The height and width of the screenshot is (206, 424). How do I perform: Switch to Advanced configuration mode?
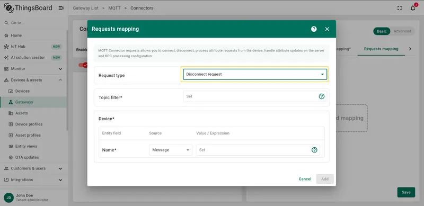pyautogui.click(x=402, y=31)
